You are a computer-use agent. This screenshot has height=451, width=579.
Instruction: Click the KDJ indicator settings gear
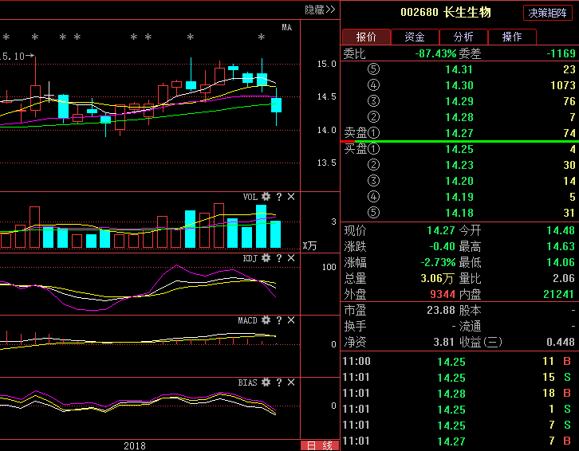click(266, 258)
